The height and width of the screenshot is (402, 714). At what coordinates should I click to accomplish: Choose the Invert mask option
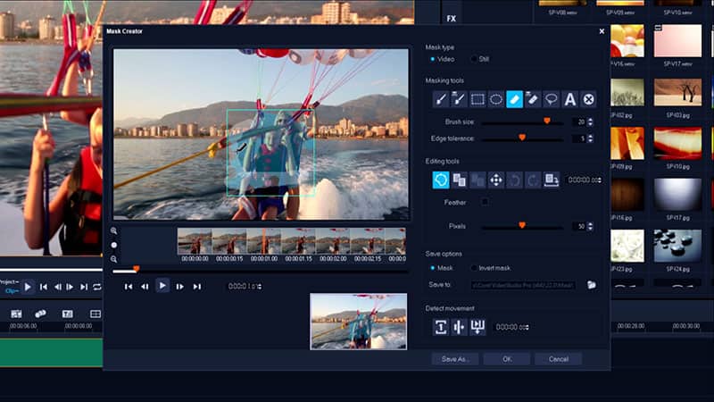click(x=474, y=267)
